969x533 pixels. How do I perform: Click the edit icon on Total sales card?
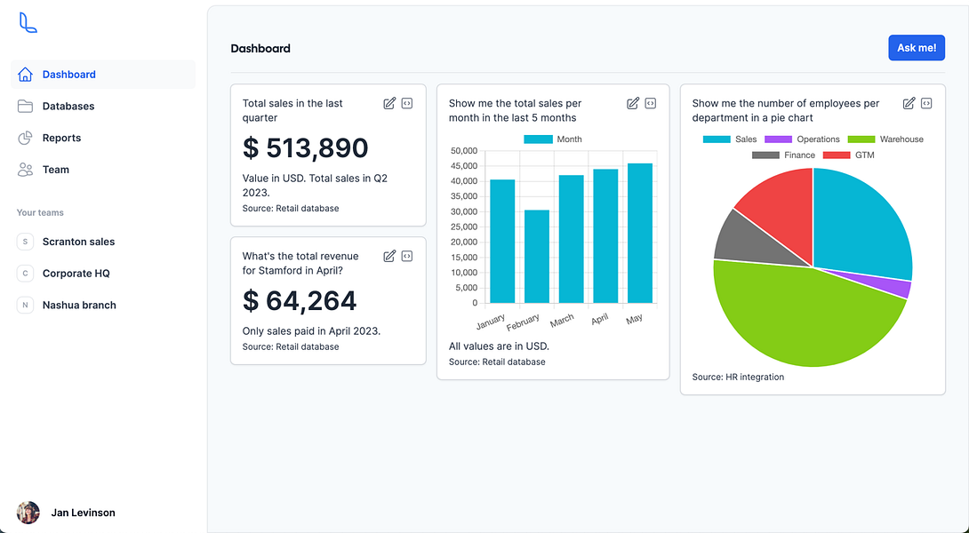point(389,103)
